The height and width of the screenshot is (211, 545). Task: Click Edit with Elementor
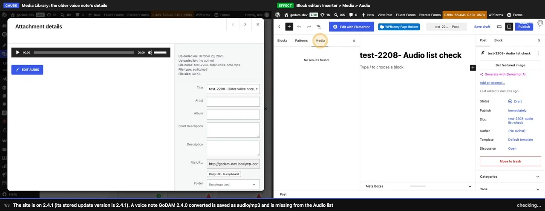click(x=351, y=26)
